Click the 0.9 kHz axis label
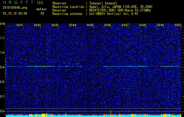Image resolution: width=184 pixels, height=117 pixels. 3,67
